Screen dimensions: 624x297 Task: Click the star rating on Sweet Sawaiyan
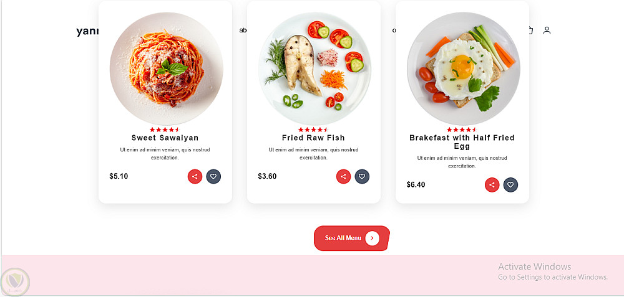(165, 130)
